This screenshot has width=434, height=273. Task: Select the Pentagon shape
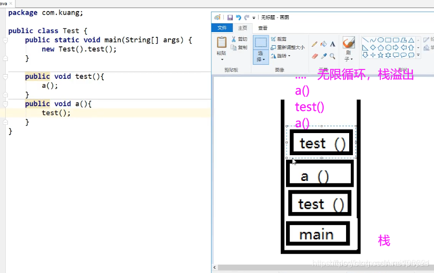[381, 47]
